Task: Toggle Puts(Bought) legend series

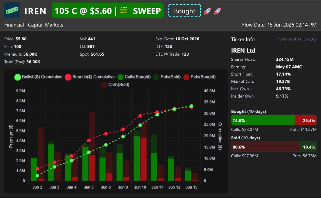Action: coord(199,77)
